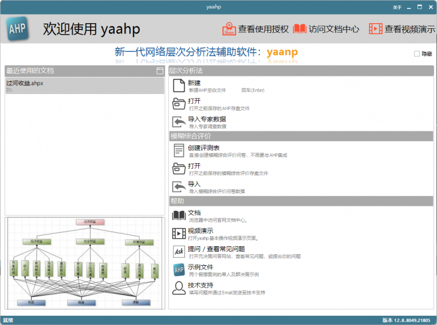This screenshot has width=437, height=325.
Task: Open 文档 help entry
Action: tap(194, 213)
